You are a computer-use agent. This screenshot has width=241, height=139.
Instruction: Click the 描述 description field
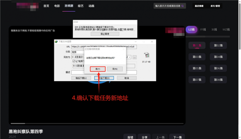coord(104,72)
